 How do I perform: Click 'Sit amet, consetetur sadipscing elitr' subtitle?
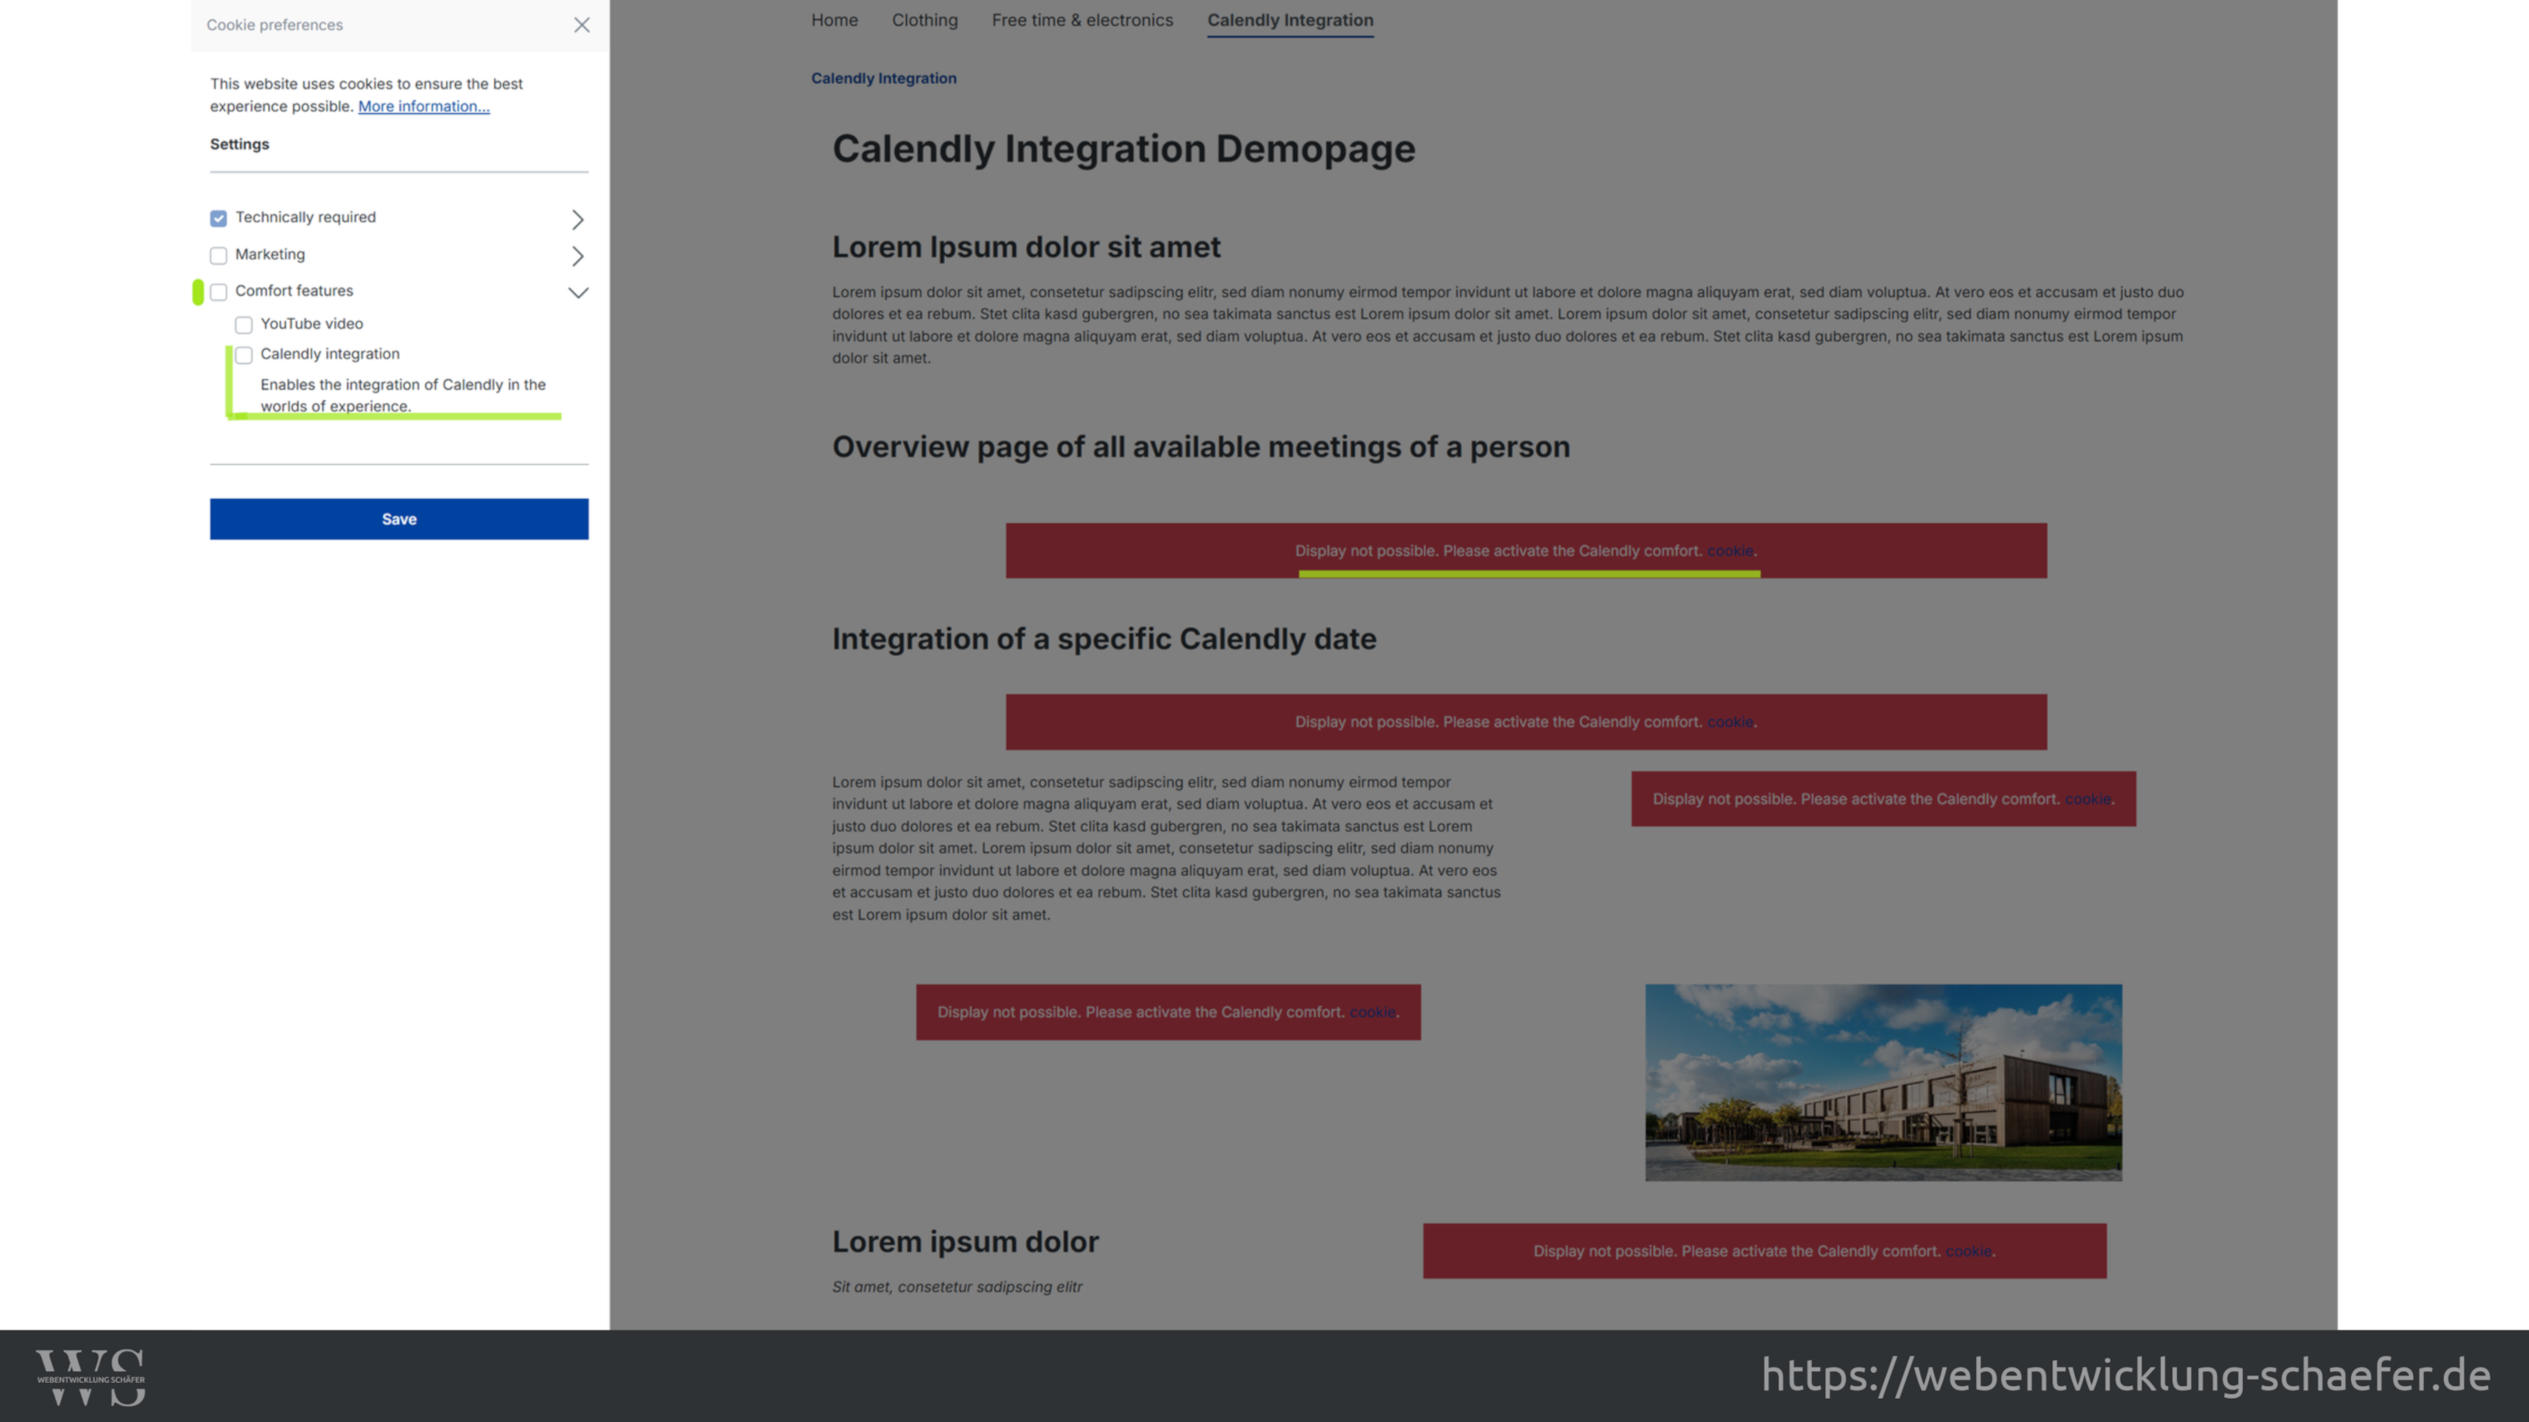(x=958, y=1286)
